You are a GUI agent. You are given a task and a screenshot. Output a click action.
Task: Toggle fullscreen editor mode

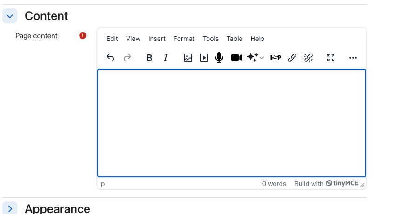coord(331,57)
